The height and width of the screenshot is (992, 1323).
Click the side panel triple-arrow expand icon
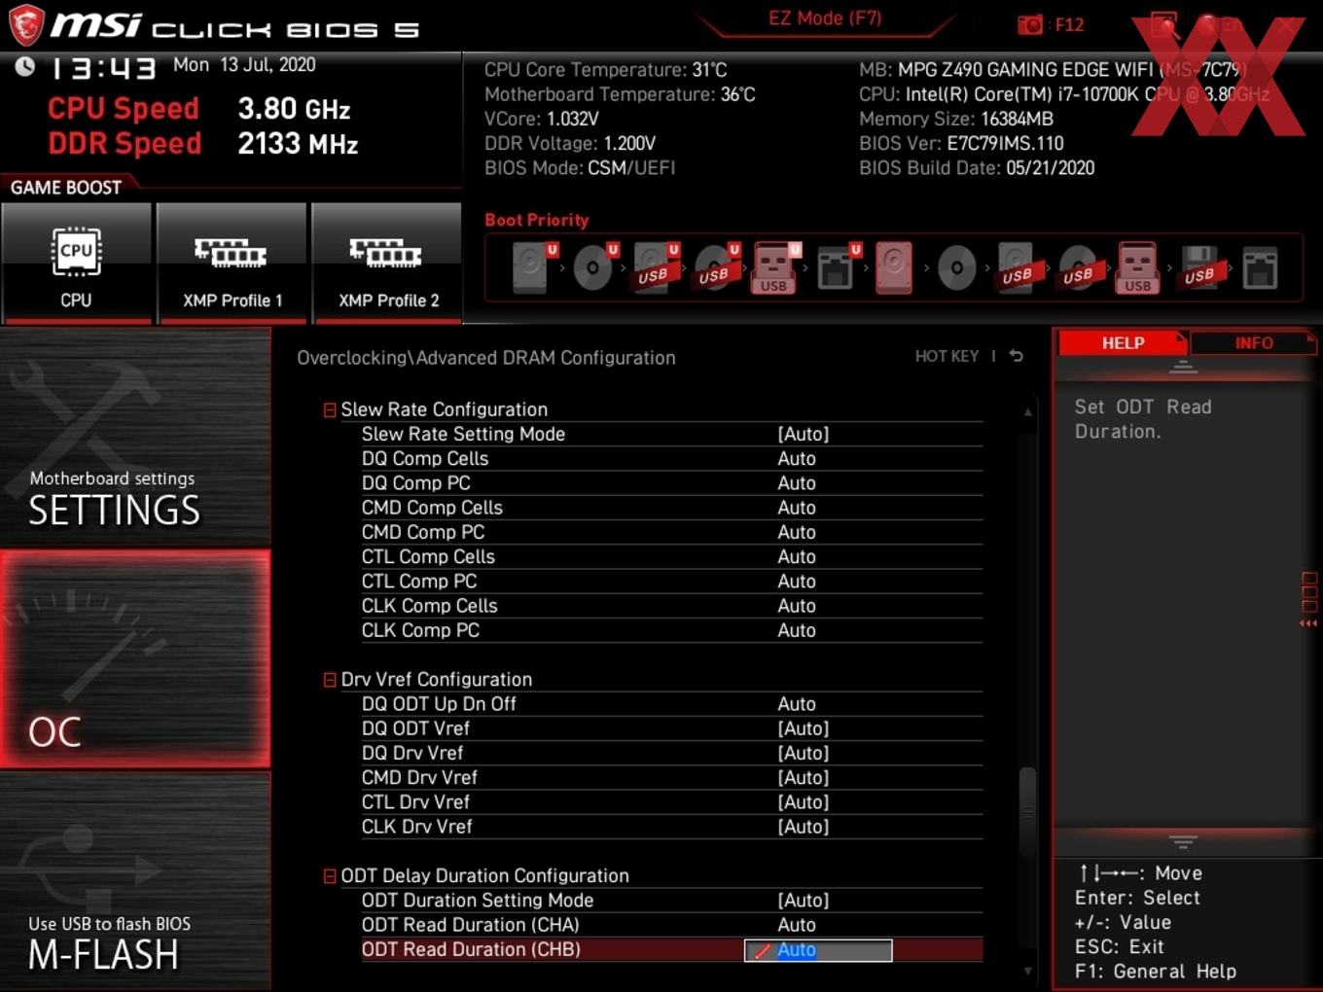click(1308, 623)
